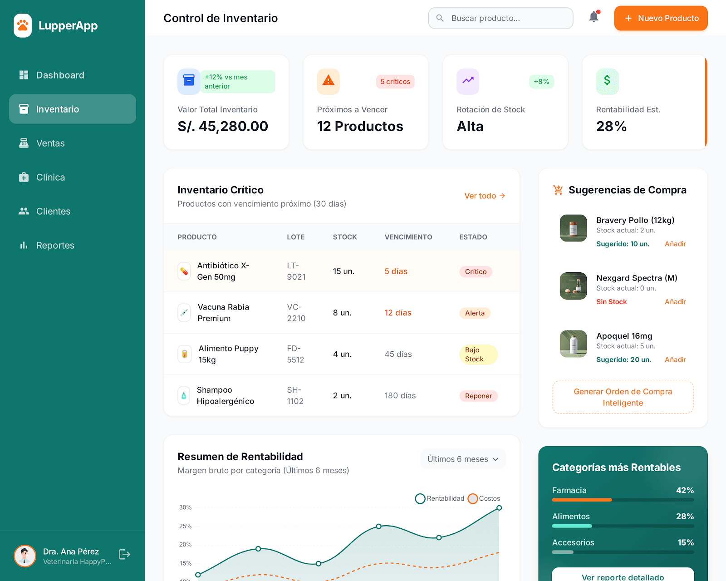Click Generar Orden de Compra Inteligente
Screen dimensions: 726x581
[623, 397]
